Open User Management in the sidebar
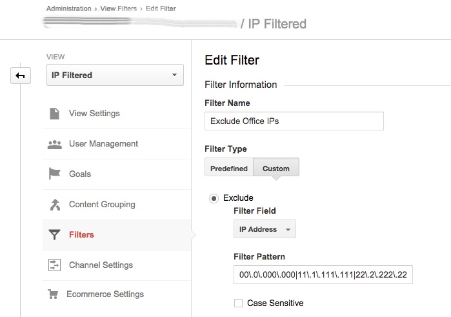Image resolution: width=451 pixels, height=317 pixels. coord(103,144)
